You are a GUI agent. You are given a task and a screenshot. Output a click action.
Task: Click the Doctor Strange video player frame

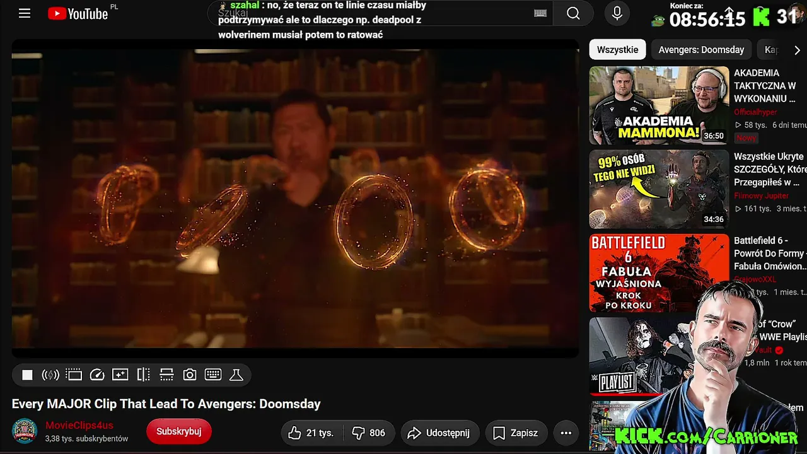(295, 199)
